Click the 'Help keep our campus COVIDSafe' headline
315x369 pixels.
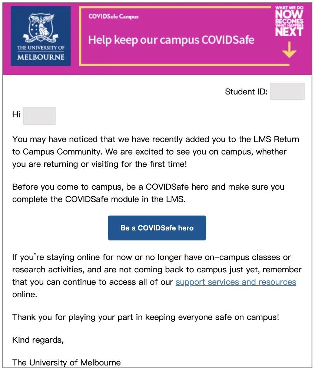(171, 40)
